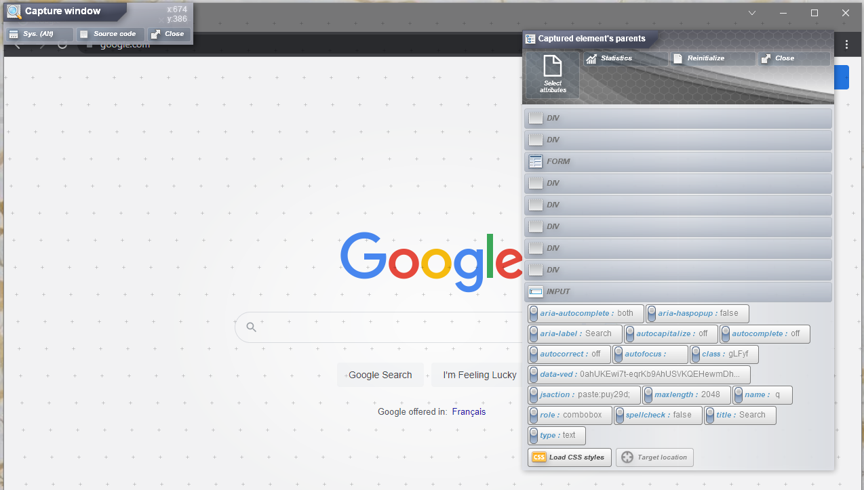
Task: Click the Target location button
Action: [654, 457]
